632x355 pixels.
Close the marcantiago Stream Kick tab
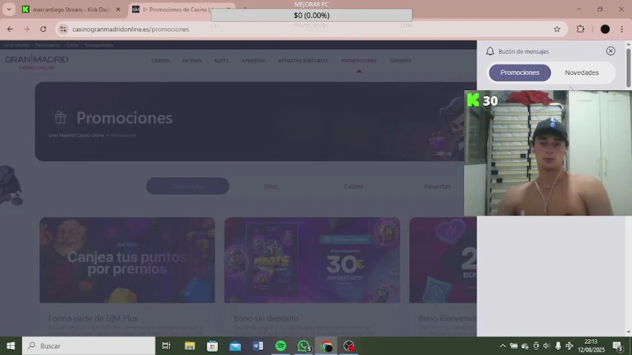click(118, 9)
